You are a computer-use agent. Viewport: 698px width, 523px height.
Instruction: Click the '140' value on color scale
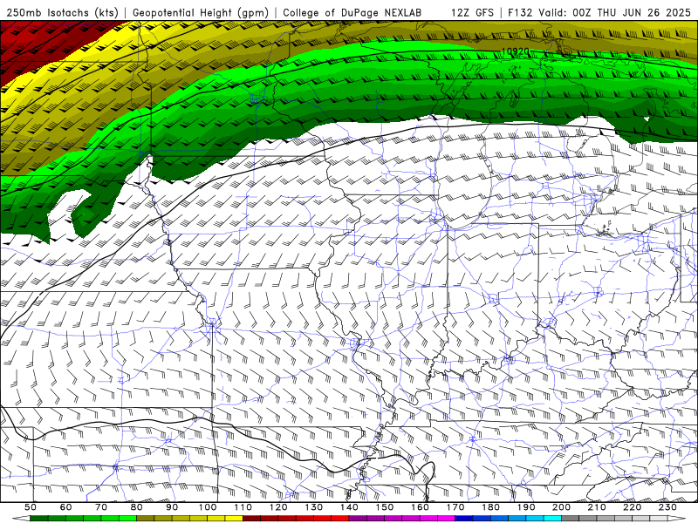349,507
